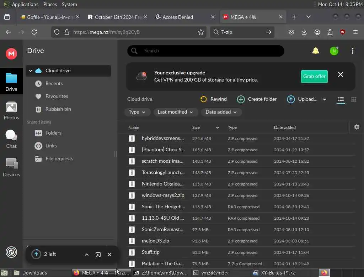Click the upload progress circle icon
The width and height of the screenshot is (364, 277).
[x=36, y=254]
